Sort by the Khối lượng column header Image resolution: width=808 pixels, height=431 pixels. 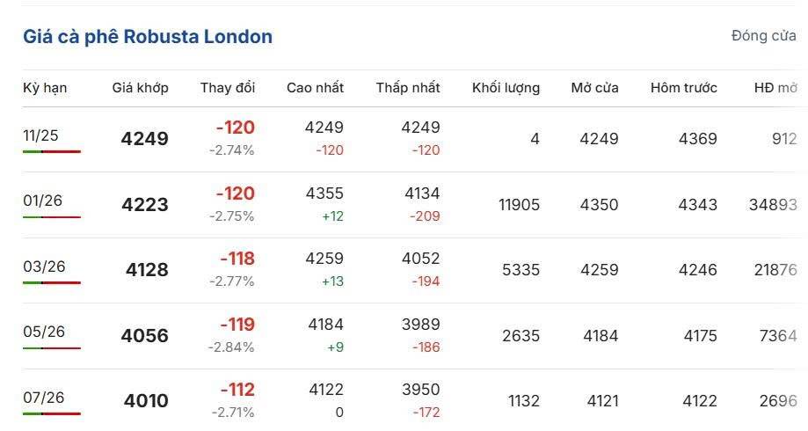506,88
